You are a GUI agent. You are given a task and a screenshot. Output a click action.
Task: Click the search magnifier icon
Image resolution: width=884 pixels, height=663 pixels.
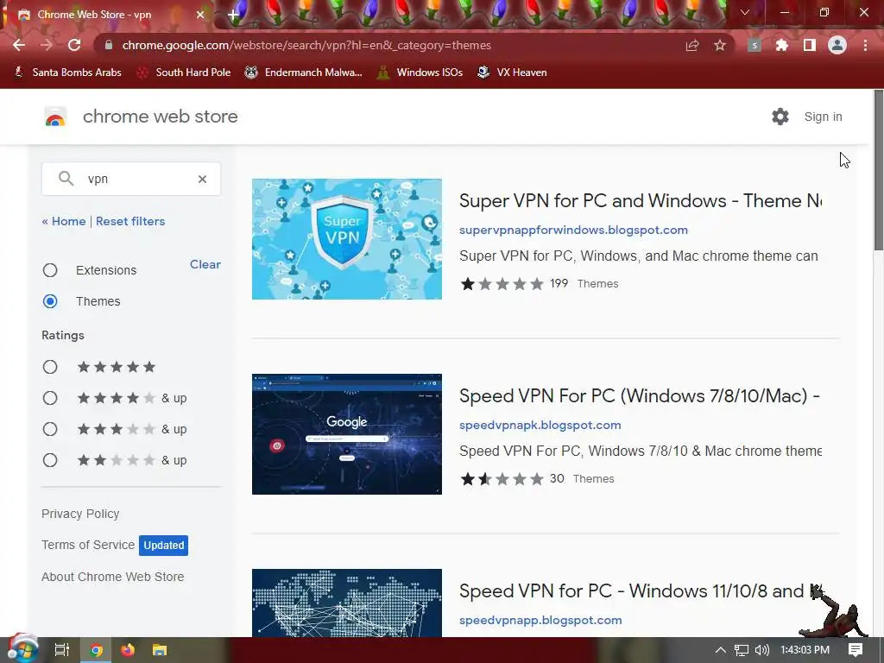coord(66,179)
